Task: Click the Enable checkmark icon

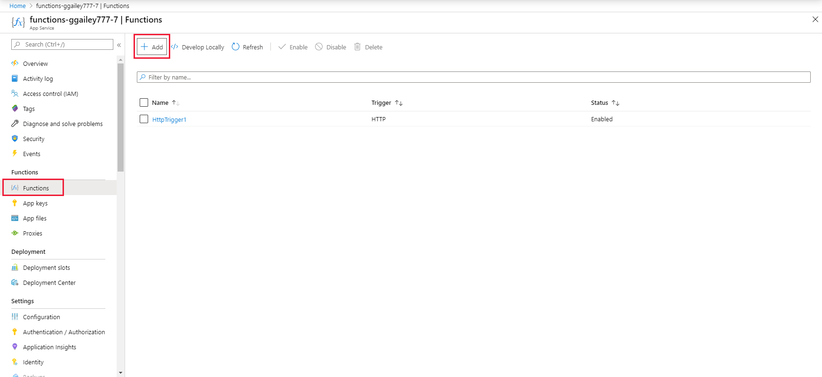Action: pyautogui.click(x=282, y=47)
